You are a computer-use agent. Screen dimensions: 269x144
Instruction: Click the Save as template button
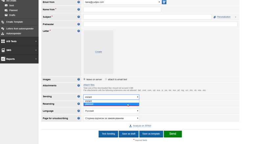click(151, 134)
